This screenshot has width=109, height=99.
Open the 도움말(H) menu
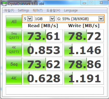click(53, 10)
